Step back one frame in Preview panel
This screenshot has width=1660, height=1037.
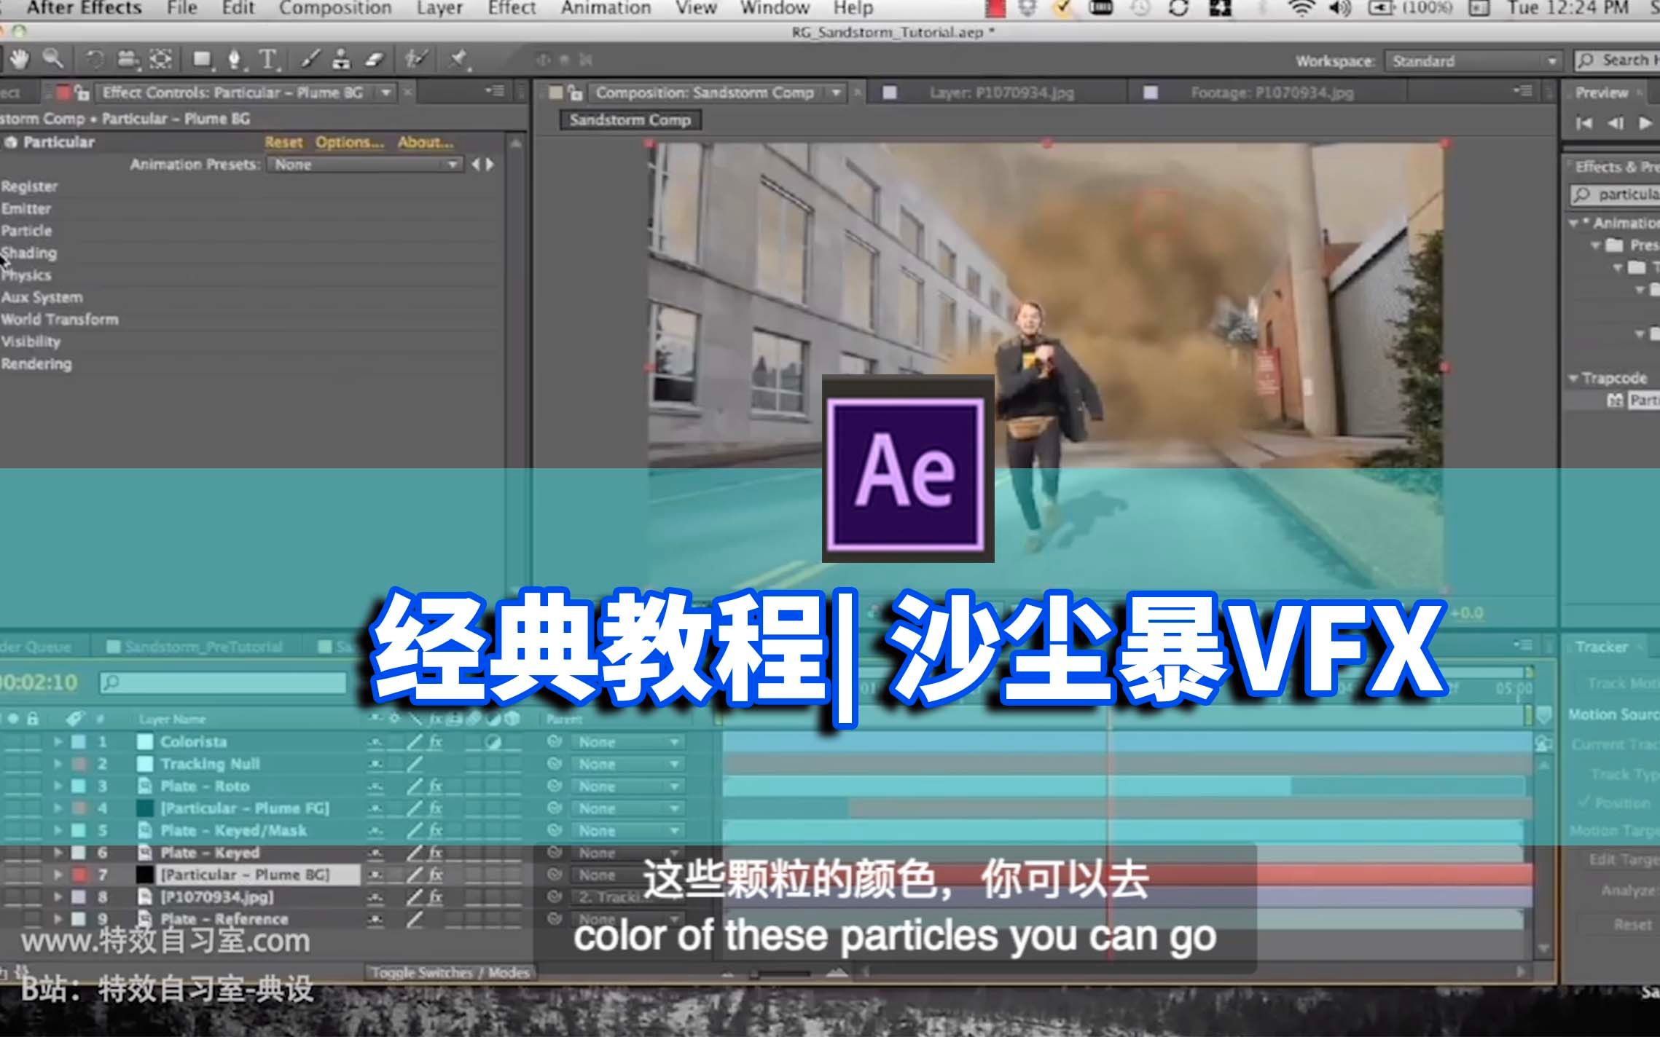point(1616,124)
